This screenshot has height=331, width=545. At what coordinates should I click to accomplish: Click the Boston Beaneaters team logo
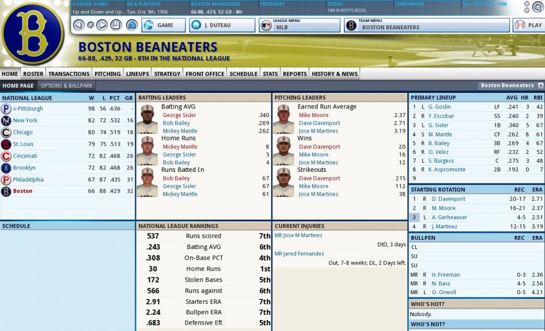33,34
